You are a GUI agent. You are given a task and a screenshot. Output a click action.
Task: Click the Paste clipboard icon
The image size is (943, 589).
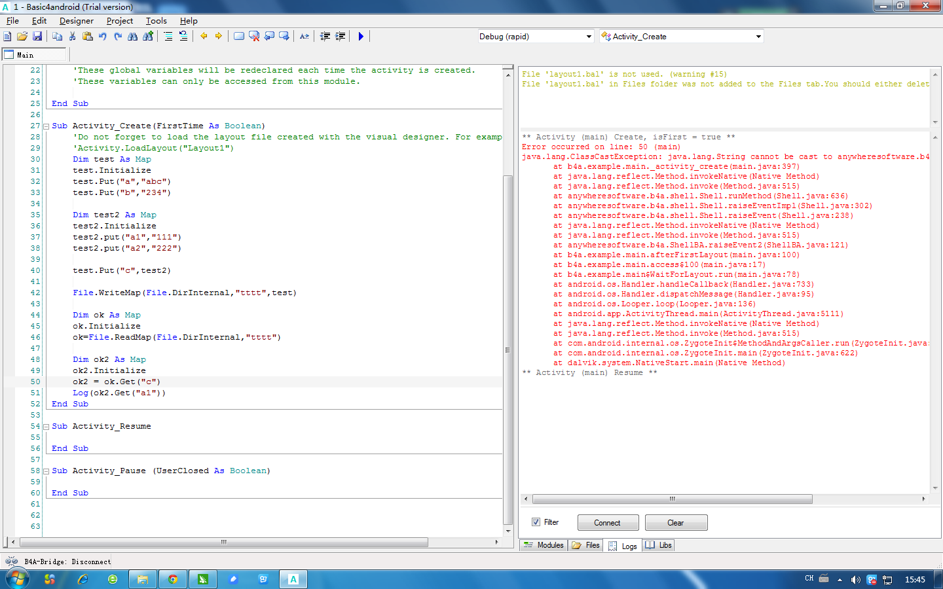click(x=87, y=37)
